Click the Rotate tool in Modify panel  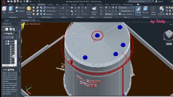[x=79, y=11]
